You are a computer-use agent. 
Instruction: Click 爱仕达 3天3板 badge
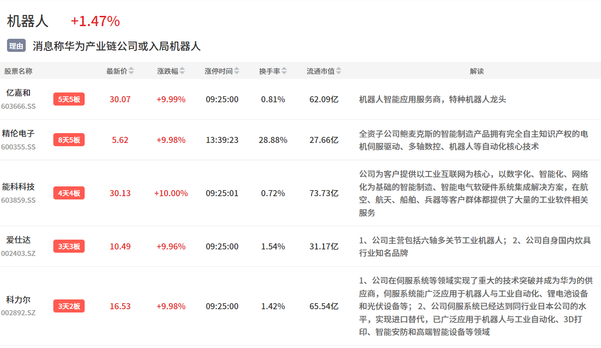click(69, 246)
